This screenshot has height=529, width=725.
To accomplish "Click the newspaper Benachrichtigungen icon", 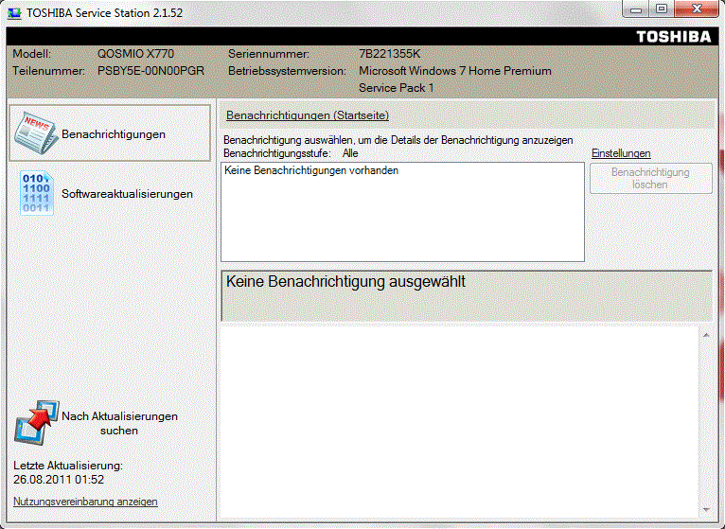I will point(36,133).
